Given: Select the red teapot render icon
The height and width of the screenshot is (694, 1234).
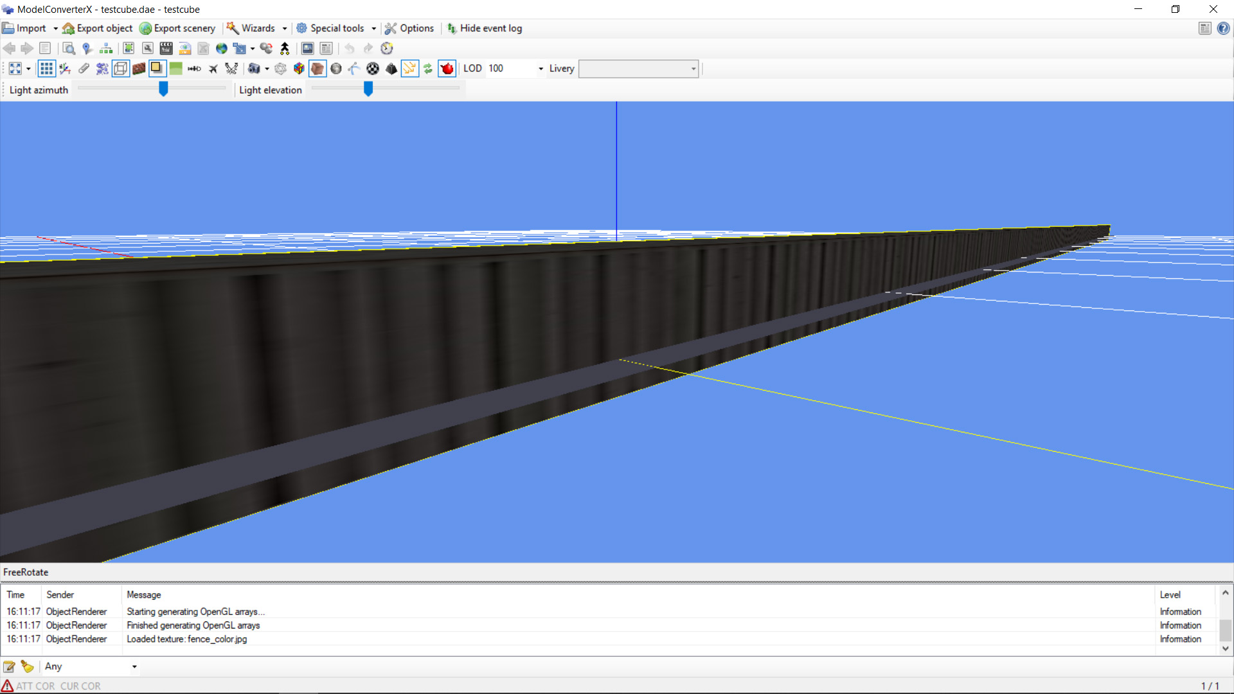Looking at the screenshot, I should coord(447,68).
